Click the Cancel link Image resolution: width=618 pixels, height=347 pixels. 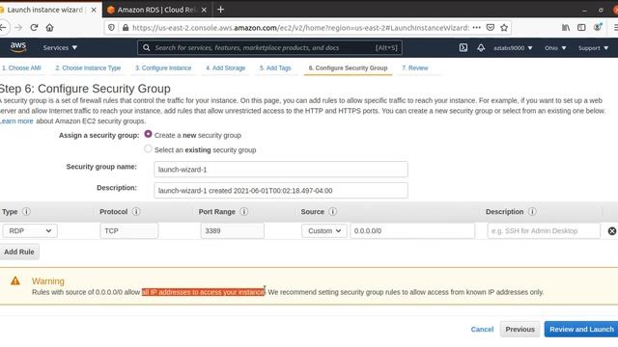[x=482, y=330]
